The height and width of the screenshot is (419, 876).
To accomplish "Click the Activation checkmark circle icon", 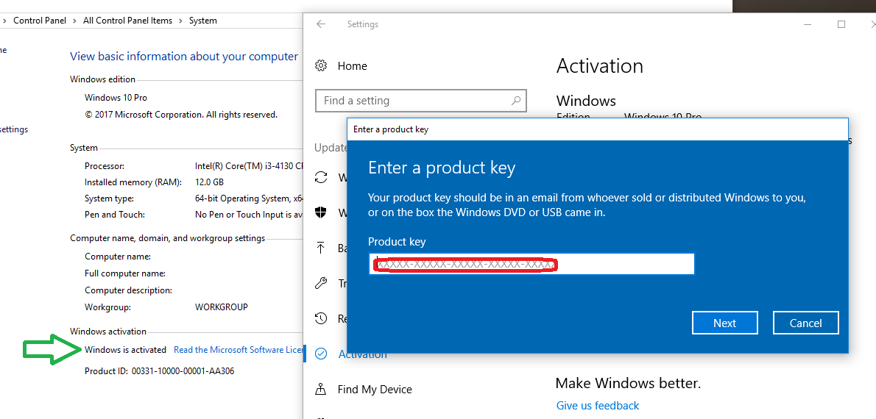I will pos(321,354).
